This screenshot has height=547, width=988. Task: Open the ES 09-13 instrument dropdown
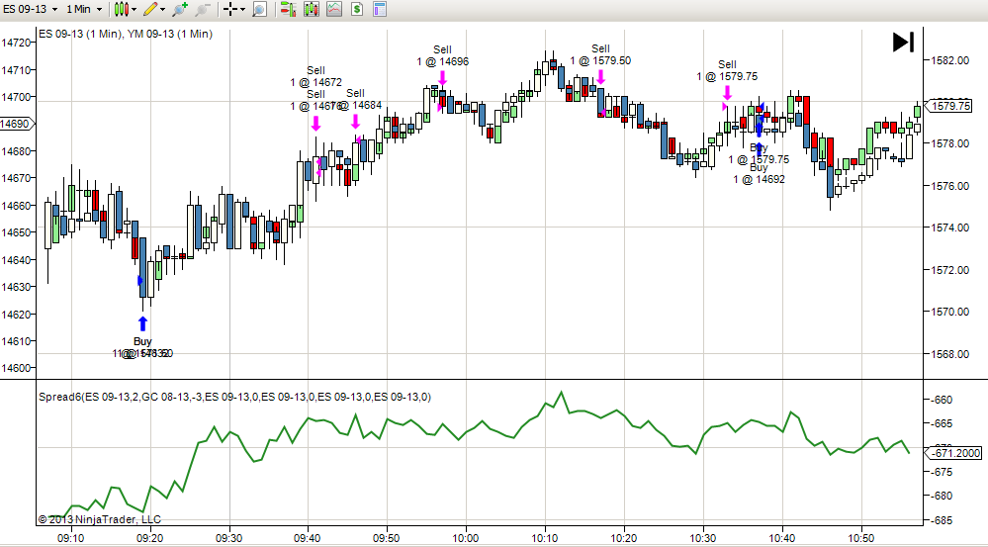31,10
